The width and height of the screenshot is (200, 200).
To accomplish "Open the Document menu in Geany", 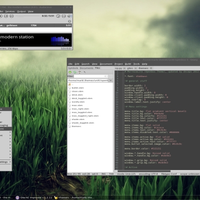I will (106, 64).
